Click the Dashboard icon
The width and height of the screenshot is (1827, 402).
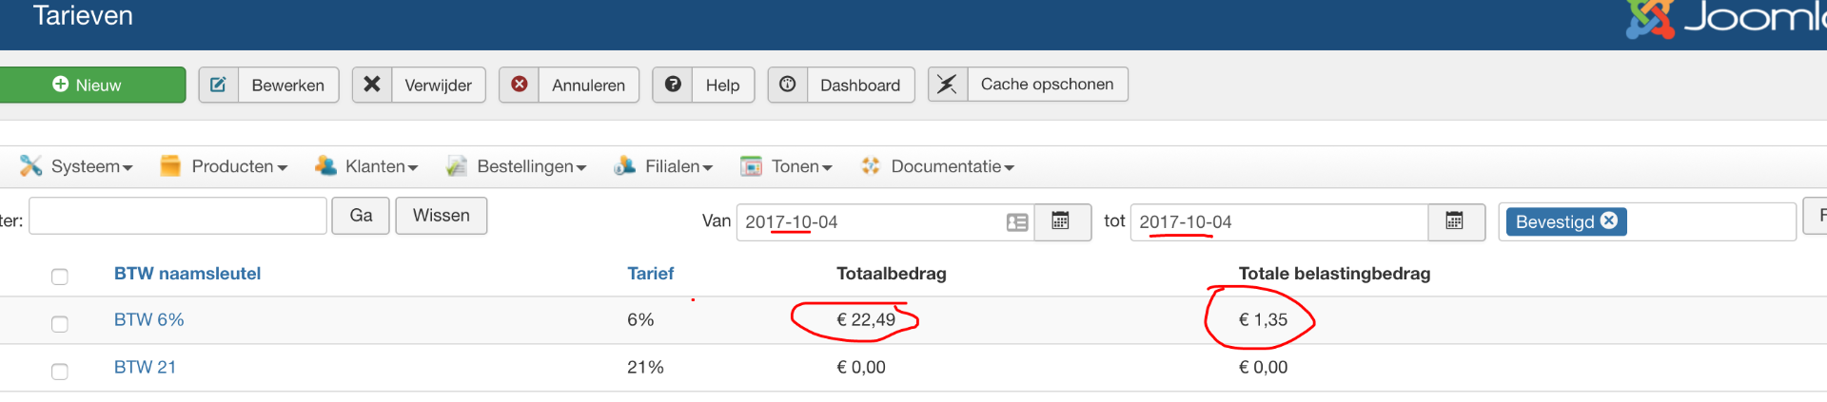(x=788, y=85)
